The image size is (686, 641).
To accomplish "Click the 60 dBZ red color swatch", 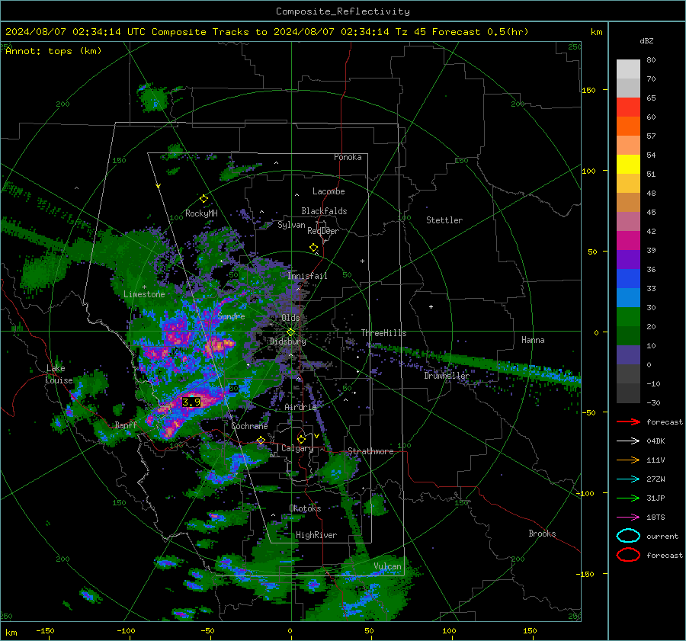I will tap(628, 107).
